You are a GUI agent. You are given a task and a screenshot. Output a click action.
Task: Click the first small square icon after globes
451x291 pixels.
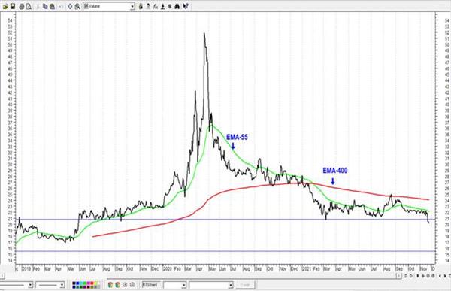pyautogui.click(x=125, y=285)
